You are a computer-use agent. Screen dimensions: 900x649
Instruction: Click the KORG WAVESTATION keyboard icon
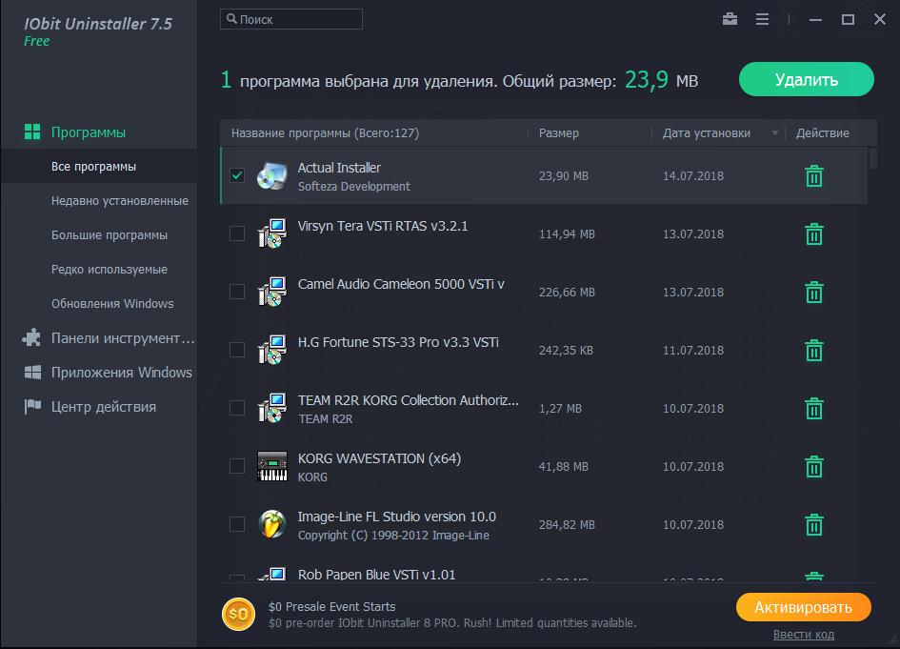272,466
